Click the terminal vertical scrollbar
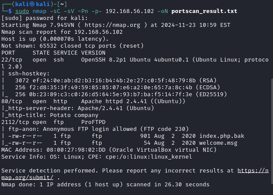Viewport: 273px width, 195px height. coord(272,131)
